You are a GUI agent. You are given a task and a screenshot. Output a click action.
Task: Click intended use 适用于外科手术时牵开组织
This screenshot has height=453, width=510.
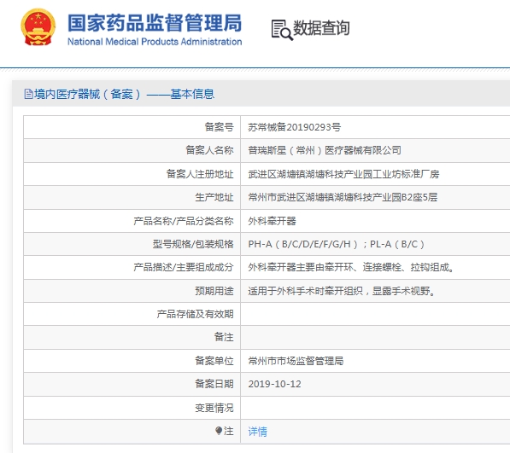coord(306,291)
